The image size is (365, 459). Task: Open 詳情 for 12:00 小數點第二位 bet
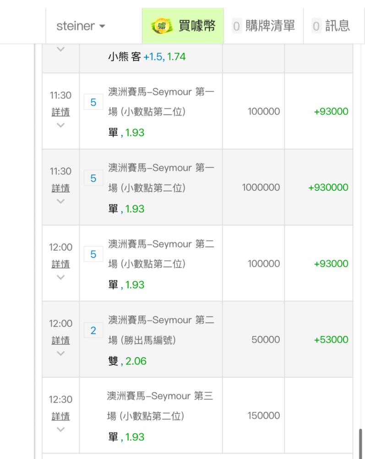[x=60, y=264]
